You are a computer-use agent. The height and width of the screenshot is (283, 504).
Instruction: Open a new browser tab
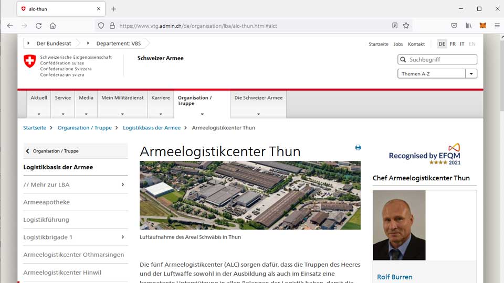coord(113,9)
